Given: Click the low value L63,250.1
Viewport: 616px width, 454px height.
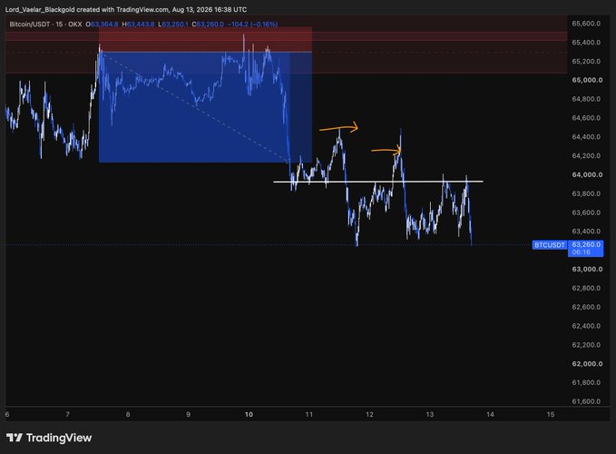Looking at the screenshot, I should (173, 25).
